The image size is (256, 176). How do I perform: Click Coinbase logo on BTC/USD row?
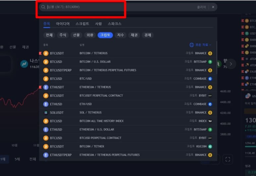210,79
